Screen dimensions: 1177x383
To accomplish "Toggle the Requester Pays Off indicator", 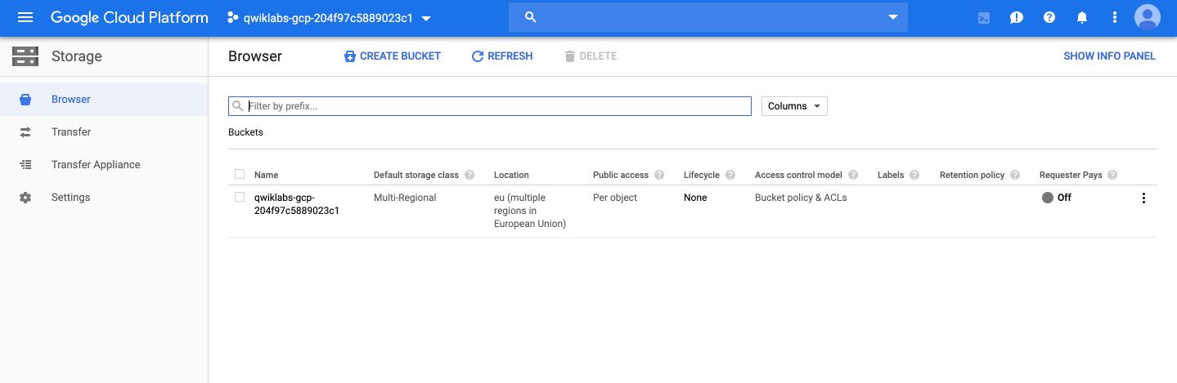I will (x=1056, y=198).
